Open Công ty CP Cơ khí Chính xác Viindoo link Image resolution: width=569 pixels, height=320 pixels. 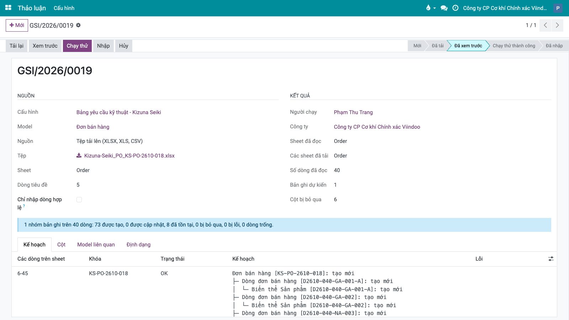tap(377, 127)
